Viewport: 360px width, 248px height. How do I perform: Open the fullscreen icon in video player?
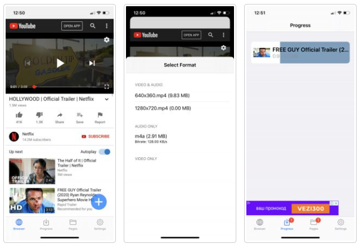point(106,86)
